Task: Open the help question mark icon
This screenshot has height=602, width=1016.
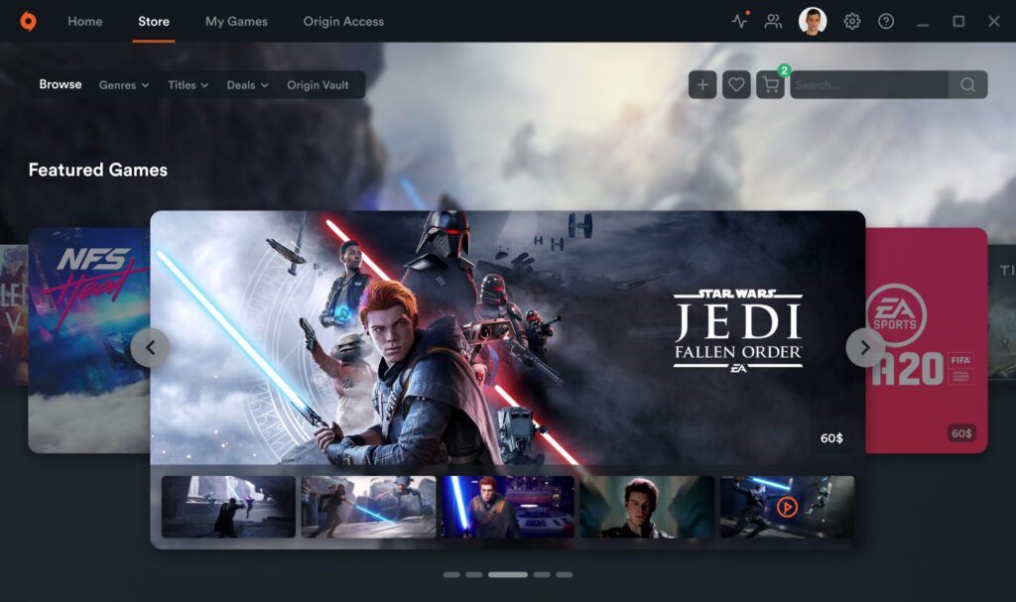Action: 886,22
